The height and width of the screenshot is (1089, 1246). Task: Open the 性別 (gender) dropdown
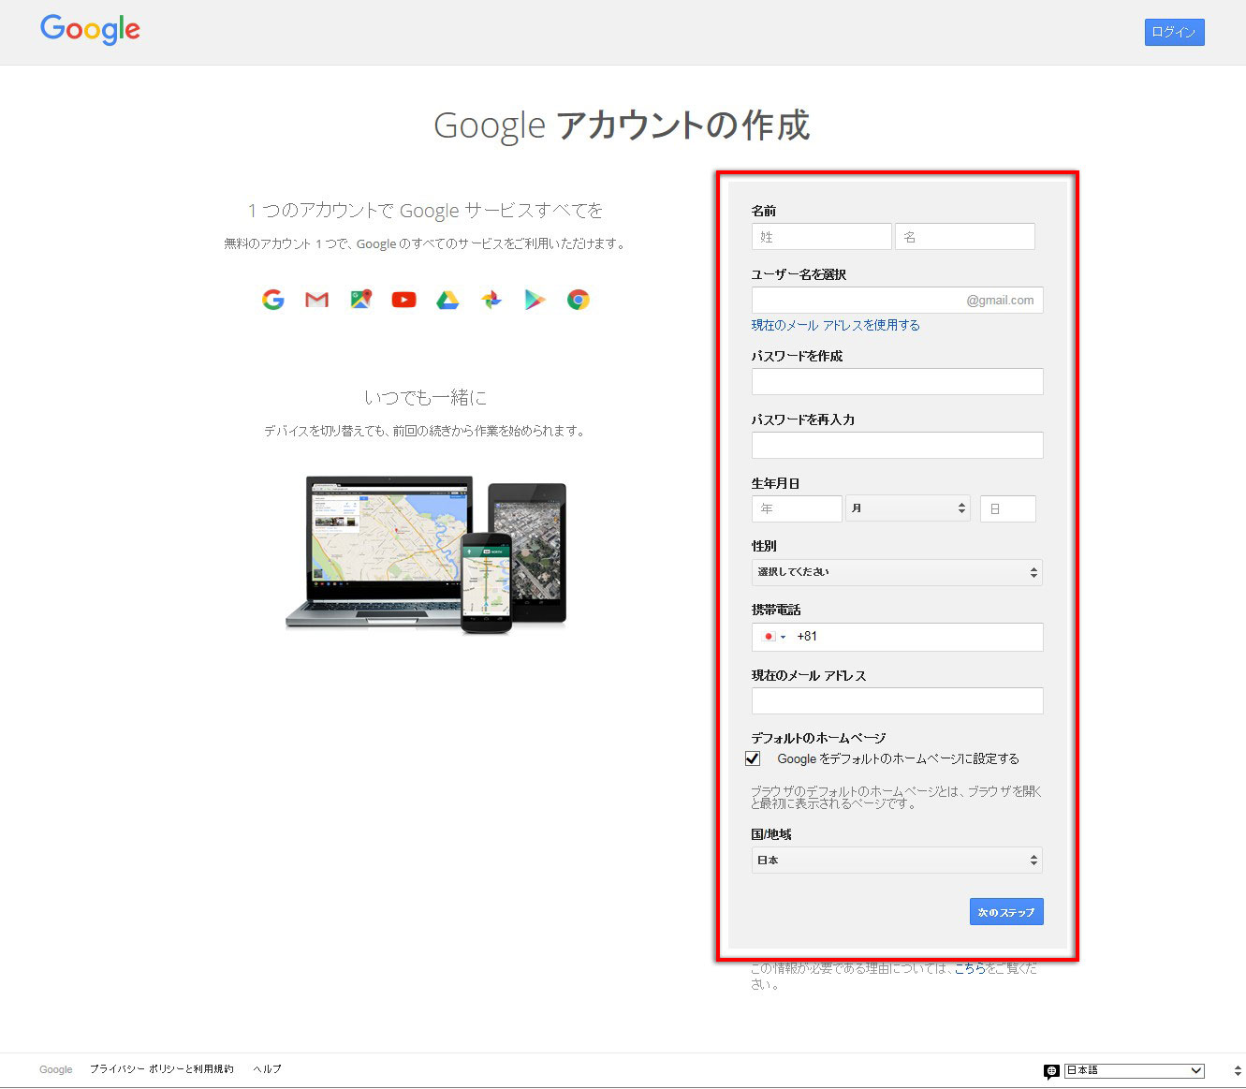pyautogui.click(x=896, y=572)
